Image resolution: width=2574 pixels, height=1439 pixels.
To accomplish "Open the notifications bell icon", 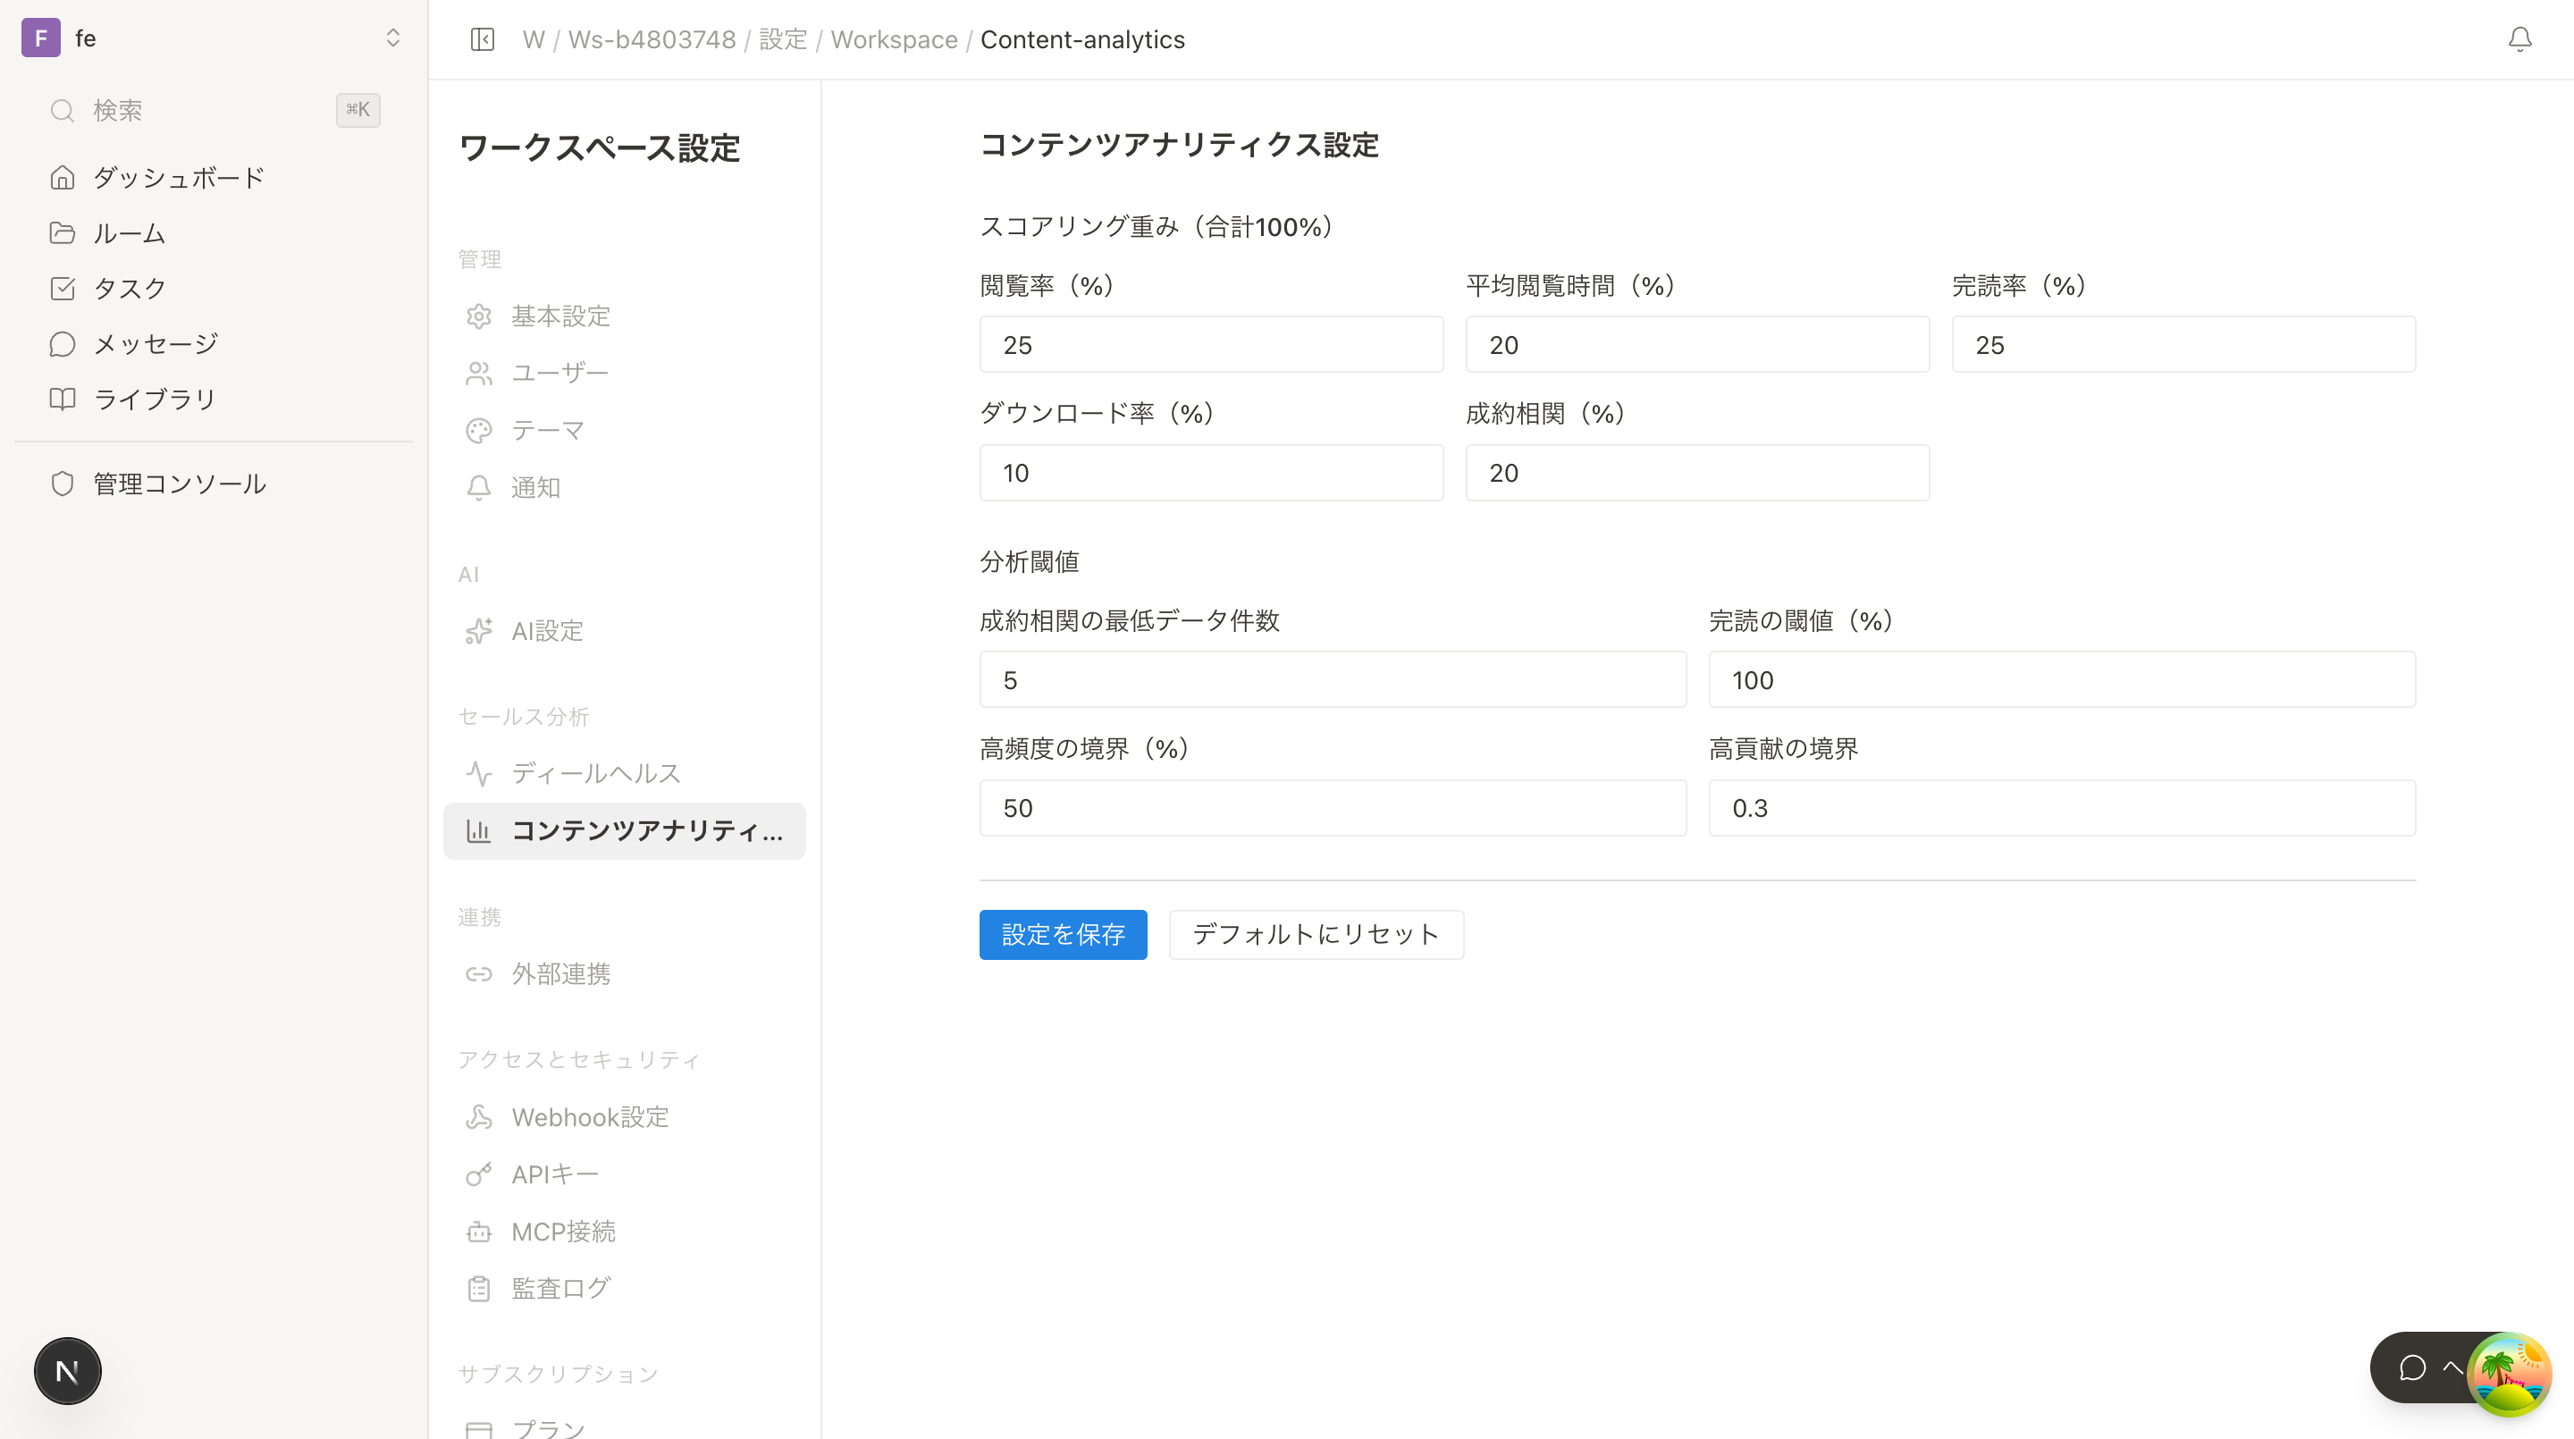I will tap(2519, 39).
